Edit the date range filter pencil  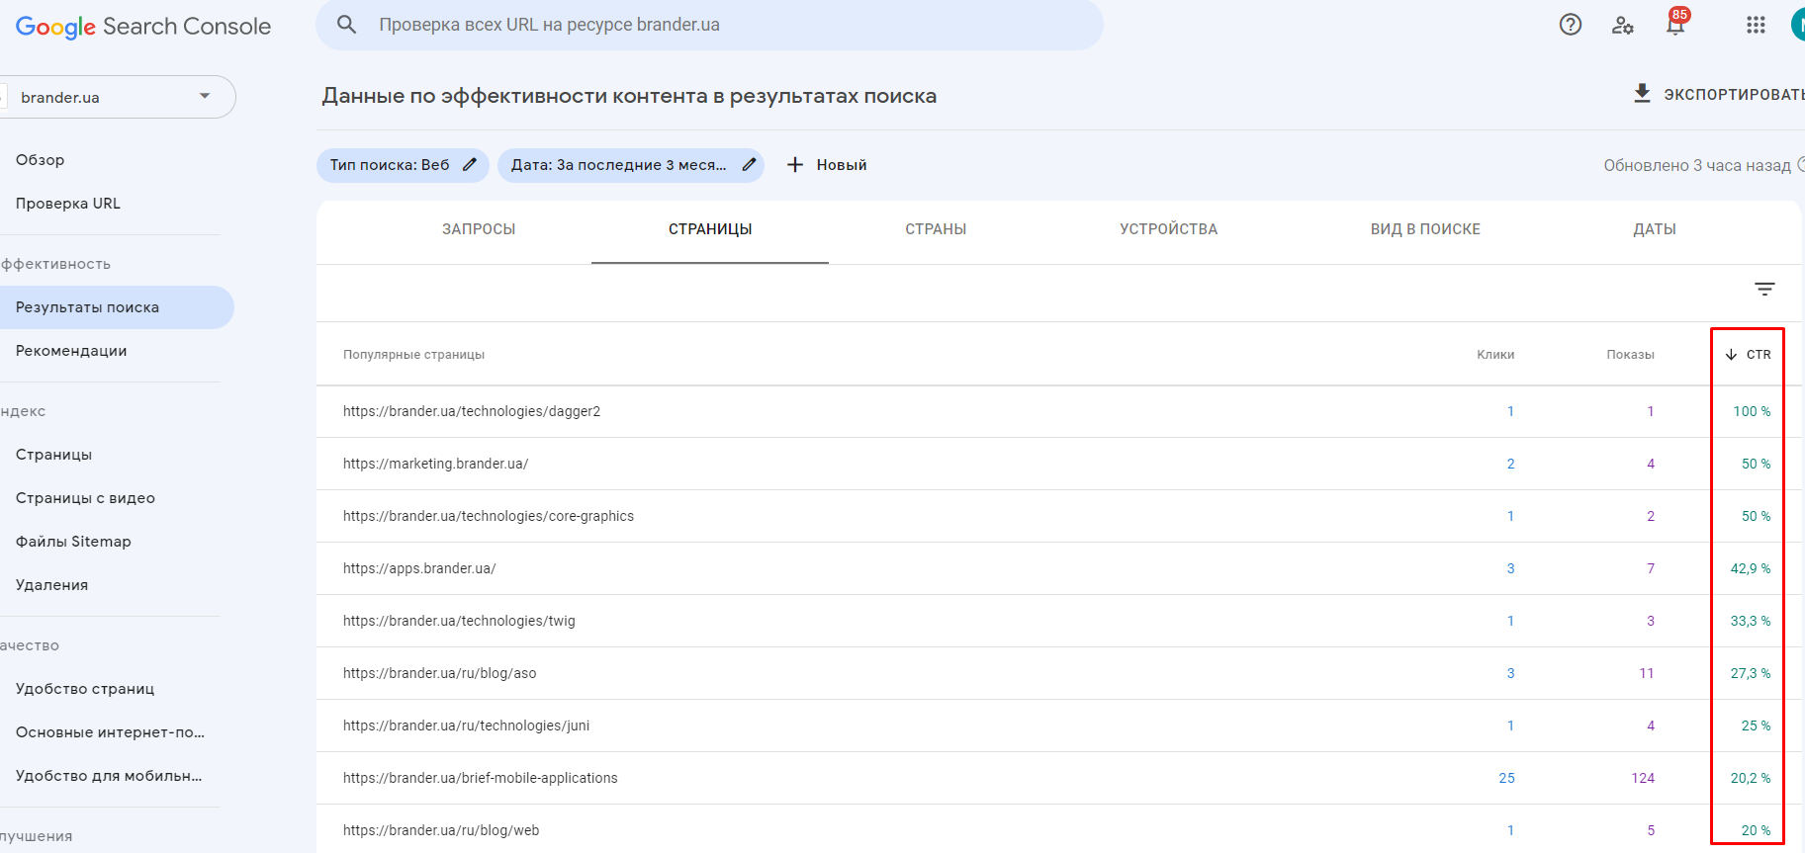point(749,165)
